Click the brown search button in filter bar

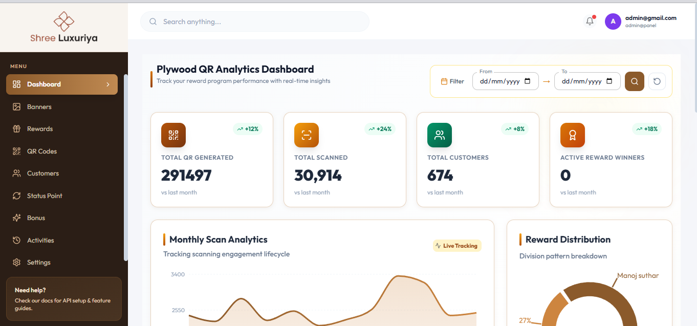[635, 81]
